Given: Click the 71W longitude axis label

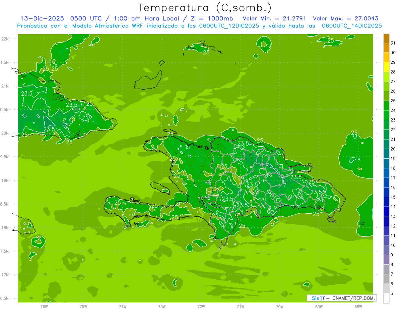Looking at the screenshot, I should tap(240, 306).
